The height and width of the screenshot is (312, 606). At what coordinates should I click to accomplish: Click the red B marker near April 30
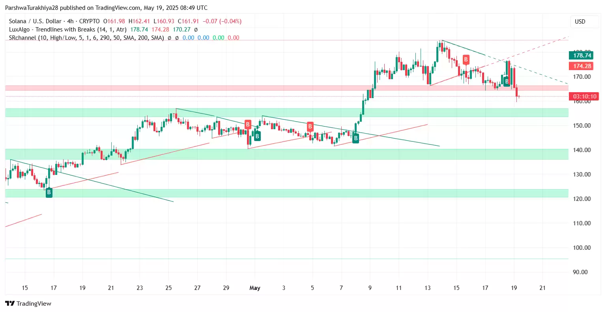coord(248,125)
